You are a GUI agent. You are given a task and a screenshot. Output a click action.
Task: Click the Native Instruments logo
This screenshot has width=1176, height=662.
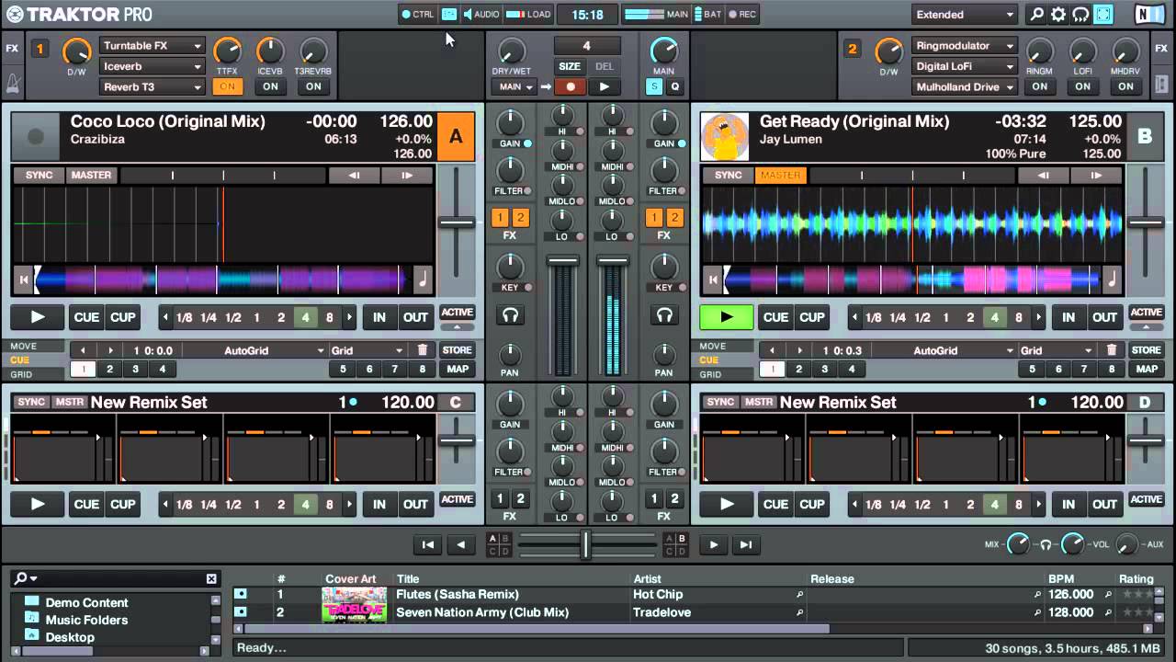click(1148, 14)
